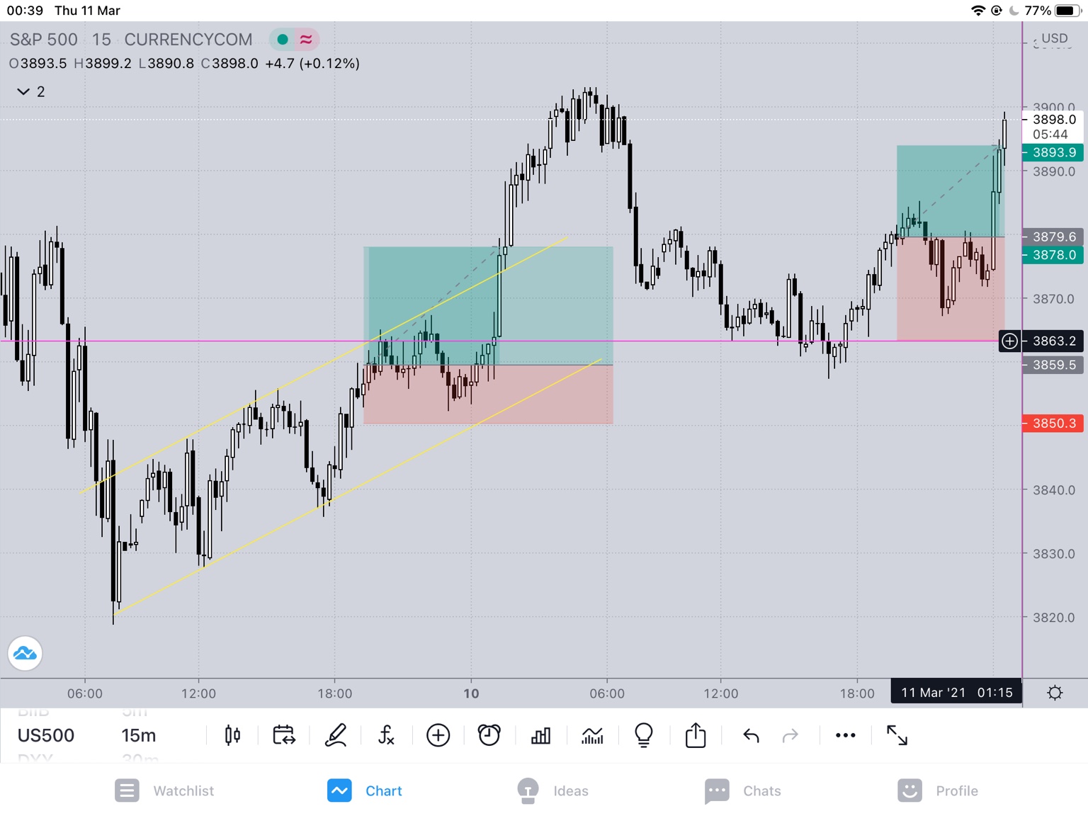Image resolution: width=1088 pixels, height=816 pixels.
Task: Open the fx indicators menu
Action: click(x=386, y=735)
